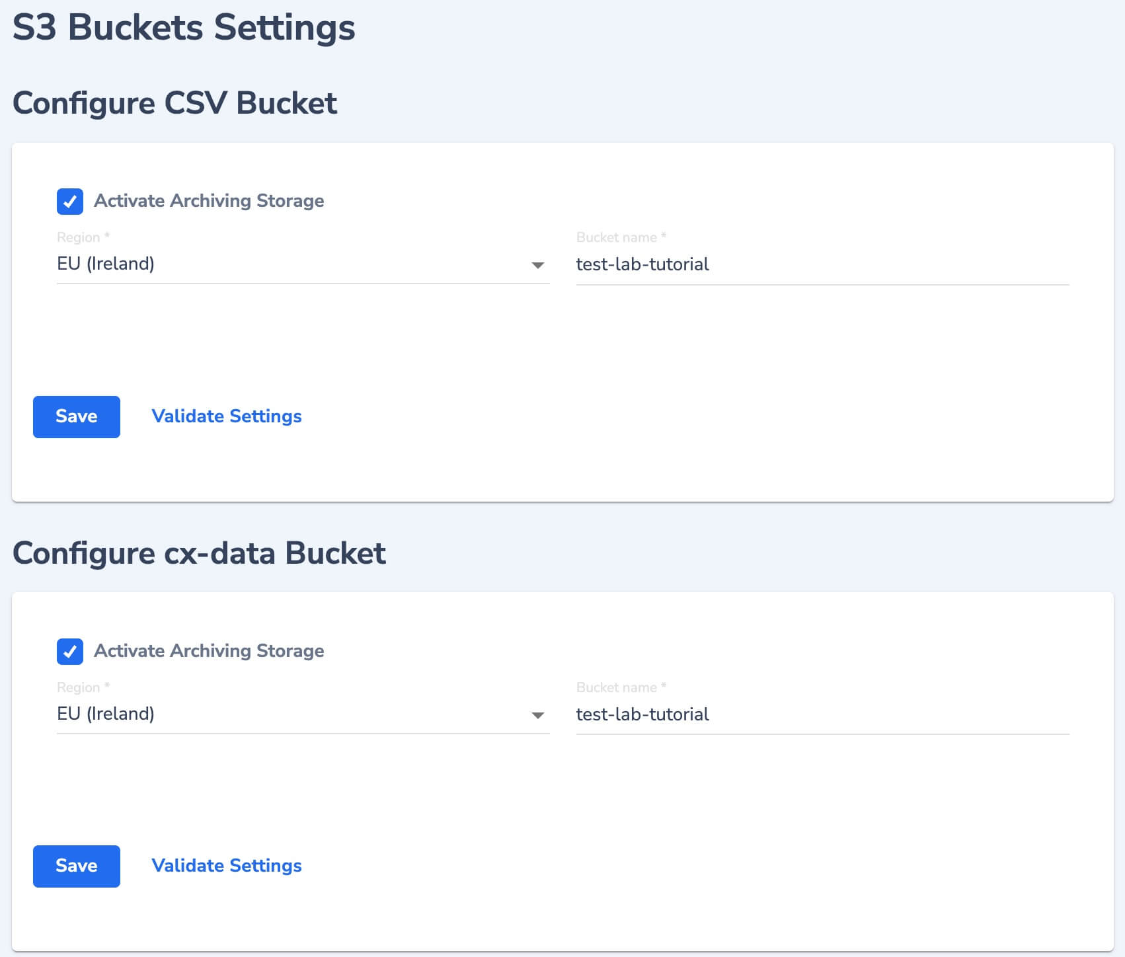
Task: Click the Activate Archiving Storage label in cx-data section
Action: pyautogui.click(x=209, y=651)
